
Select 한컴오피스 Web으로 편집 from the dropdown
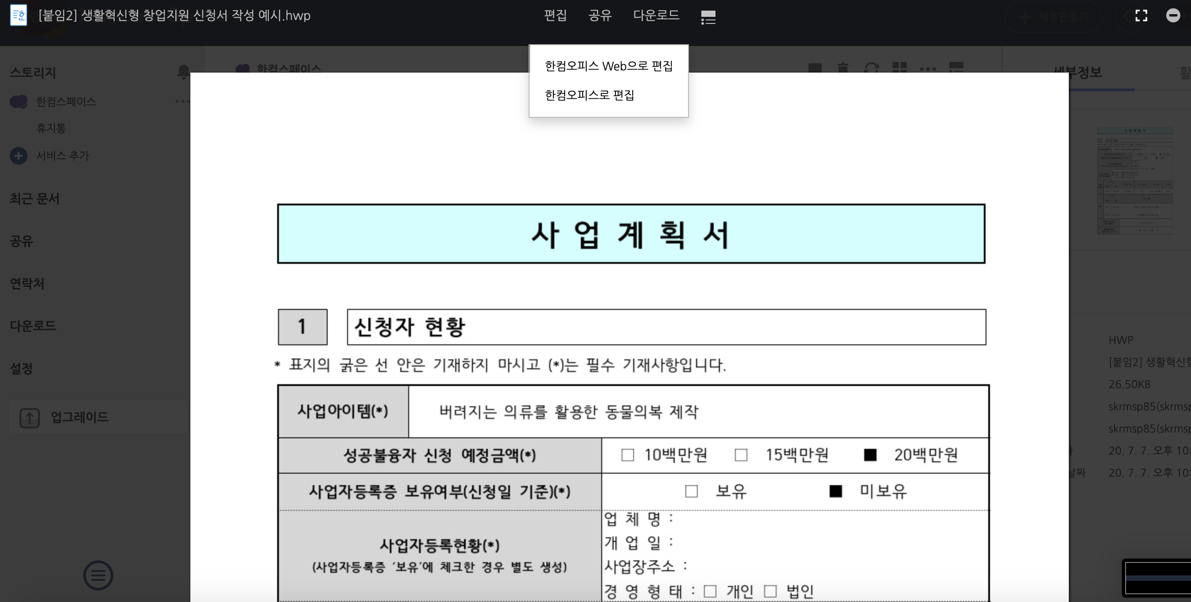point(608,66)
